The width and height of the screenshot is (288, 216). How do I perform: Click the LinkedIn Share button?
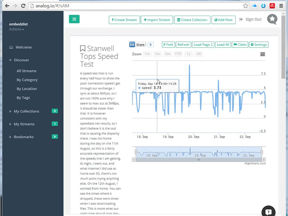[137, 44]
